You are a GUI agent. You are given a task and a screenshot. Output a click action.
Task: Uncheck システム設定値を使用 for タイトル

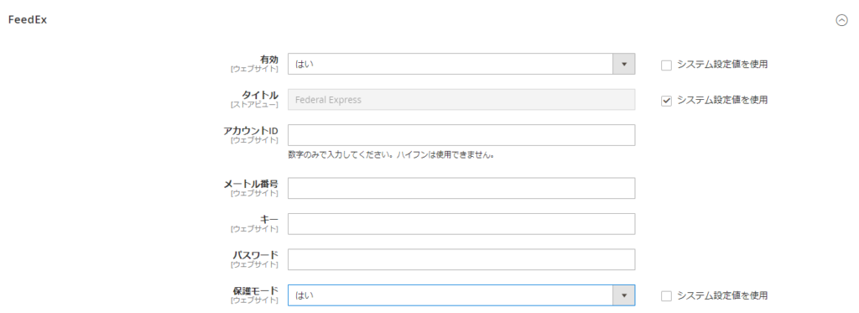666,101
